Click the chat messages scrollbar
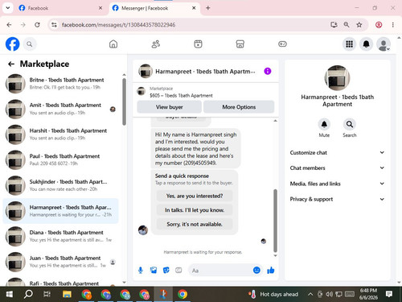This screenshot has height=302, width=402. point(275,220)
